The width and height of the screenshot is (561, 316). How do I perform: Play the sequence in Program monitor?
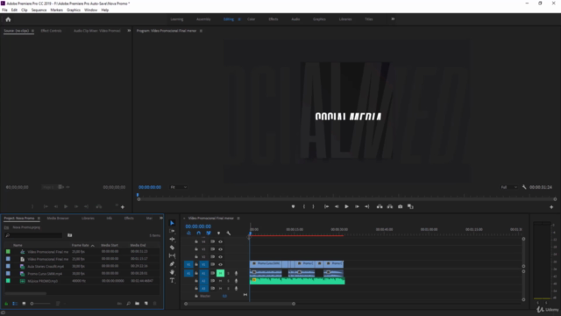tap(346, 207)
